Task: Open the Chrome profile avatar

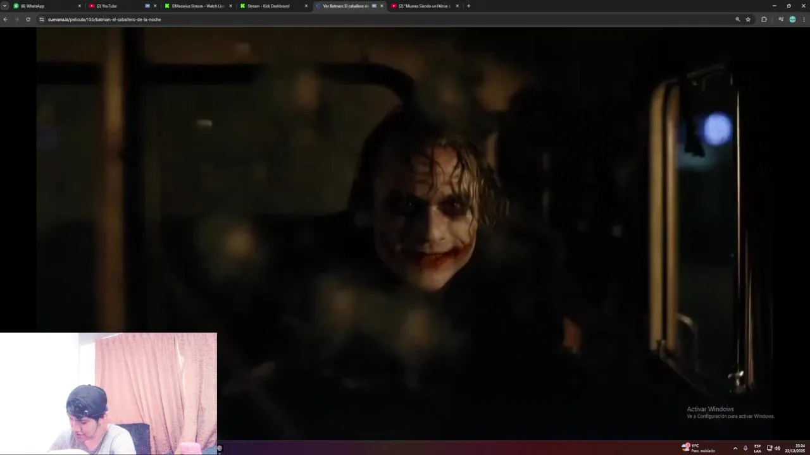Action: coord(792,20)
